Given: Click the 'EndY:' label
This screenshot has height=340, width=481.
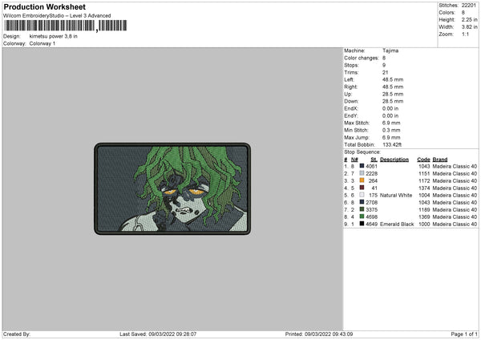Looking at the screenshot, I should pyautogui.click(x=351, y=115).
